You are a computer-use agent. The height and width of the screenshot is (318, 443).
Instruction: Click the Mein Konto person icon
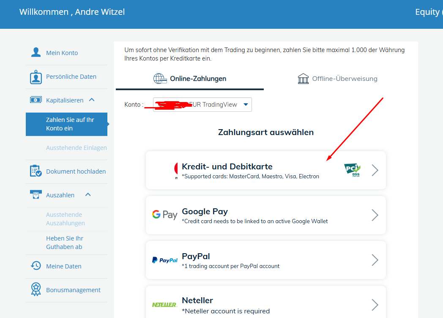36,52
